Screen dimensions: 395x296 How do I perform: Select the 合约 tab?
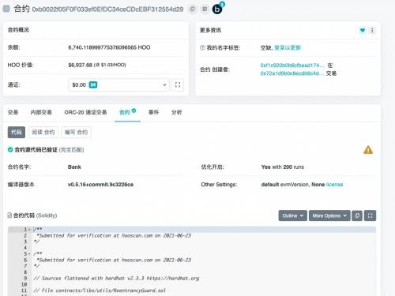127,112
